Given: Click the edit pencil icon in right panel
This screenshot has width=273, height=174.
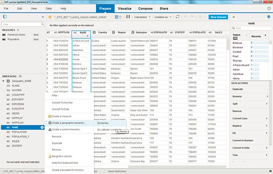Looking at the screenshot, I should coord(269,17).
